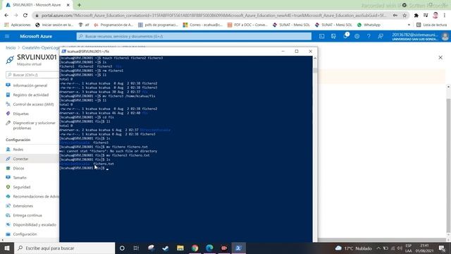Open the WhatsApp bookmark
This screenshot has height=254, width=451.
tap(369, 25)
